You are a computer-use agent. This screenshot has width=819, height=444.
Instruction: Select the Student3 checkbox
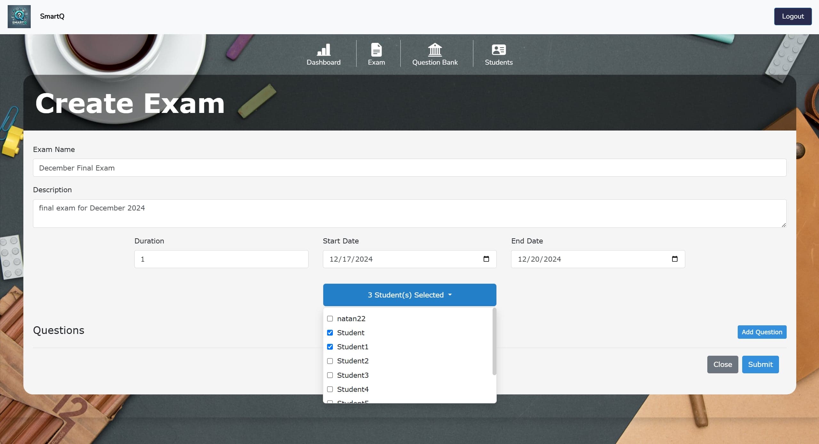tap(330, 375)
